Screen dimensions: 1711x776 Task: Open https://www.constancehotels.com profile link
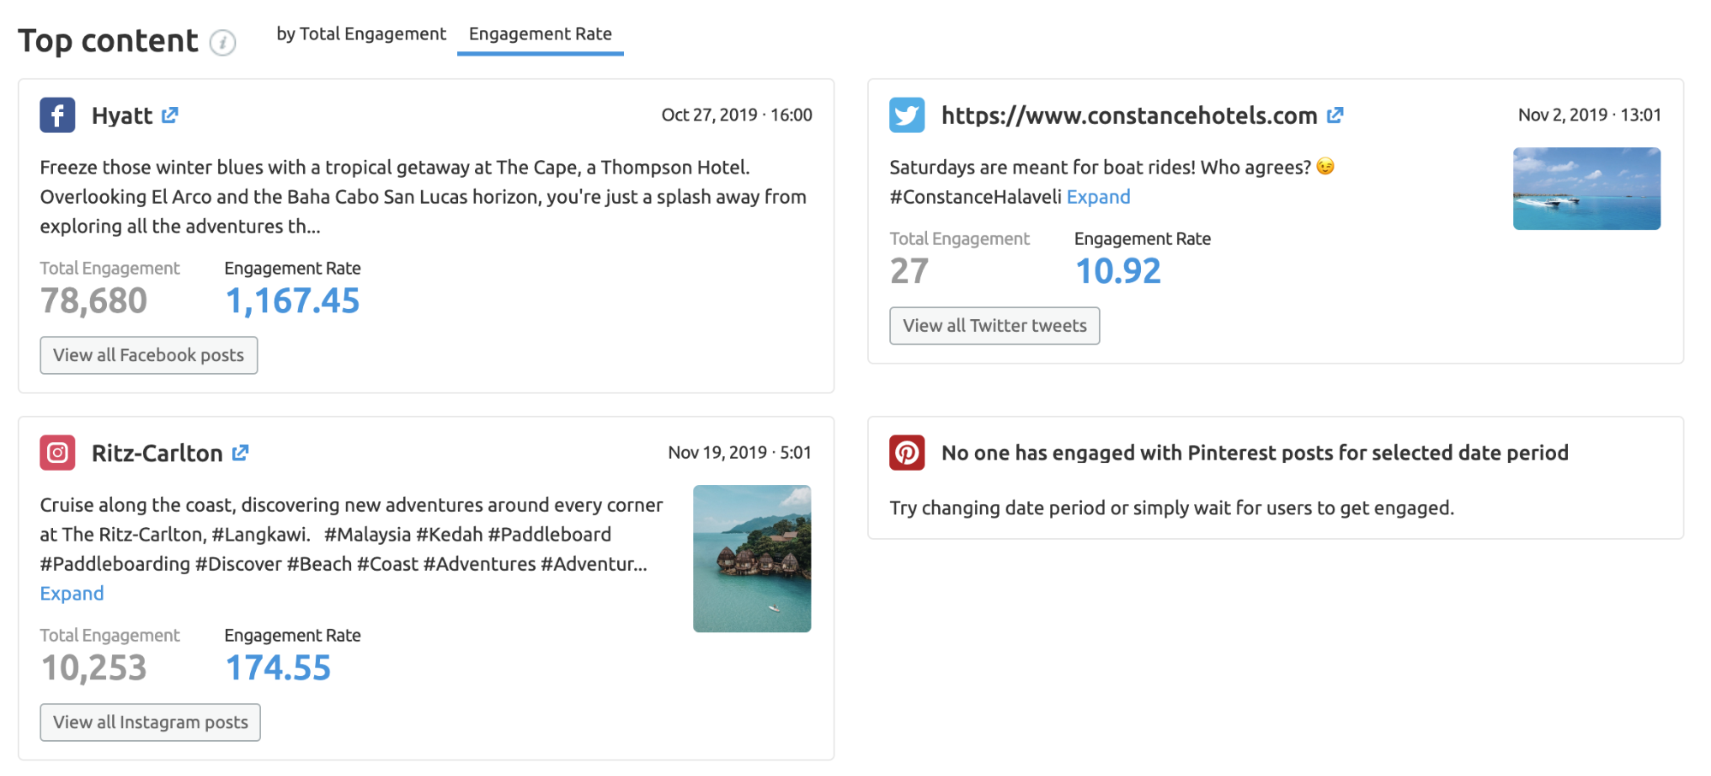tap(1129, 116)
